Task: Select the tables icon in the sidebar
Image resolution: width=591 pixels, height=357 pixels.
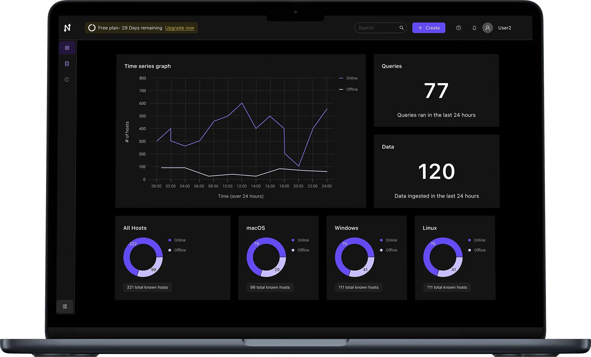Action: pyautogui.click(x=67, y=63)
